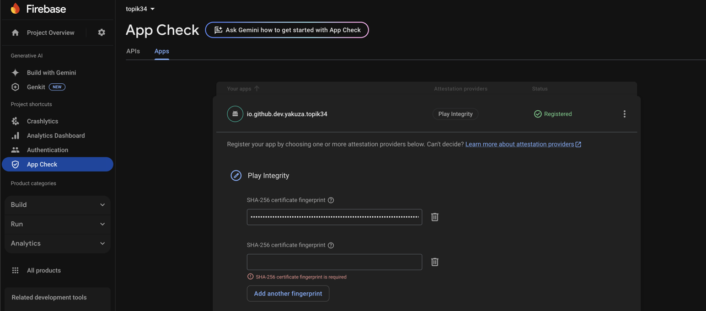Open the topik34 project selector dropdown

pos(140,9)
